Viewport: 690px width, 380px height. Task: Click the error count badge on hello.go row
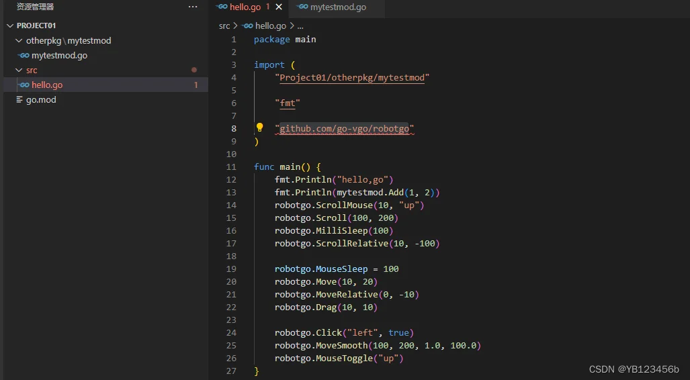click(196, 85)
